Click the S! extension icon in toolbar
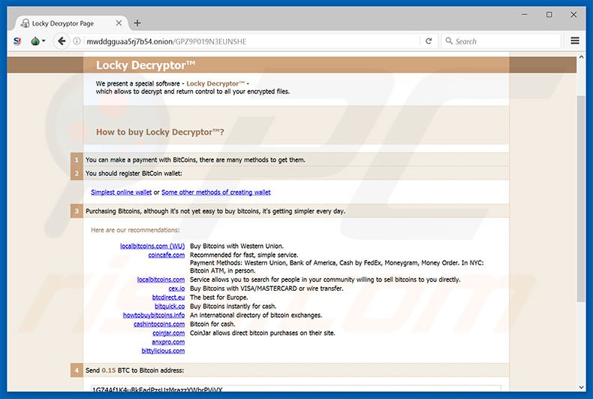 pos(17,41)
